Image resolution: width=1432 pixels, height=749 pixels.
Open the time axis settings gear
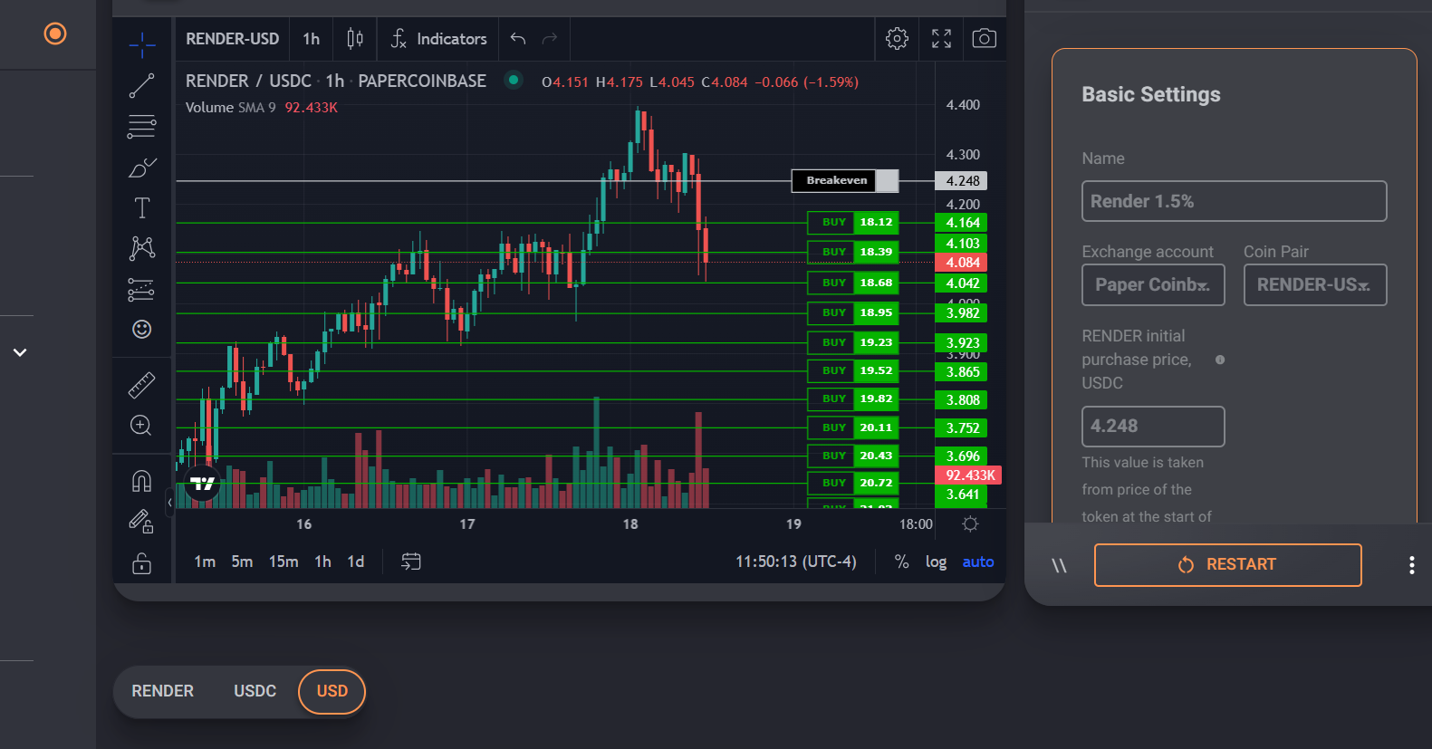[x=970, y=524]
